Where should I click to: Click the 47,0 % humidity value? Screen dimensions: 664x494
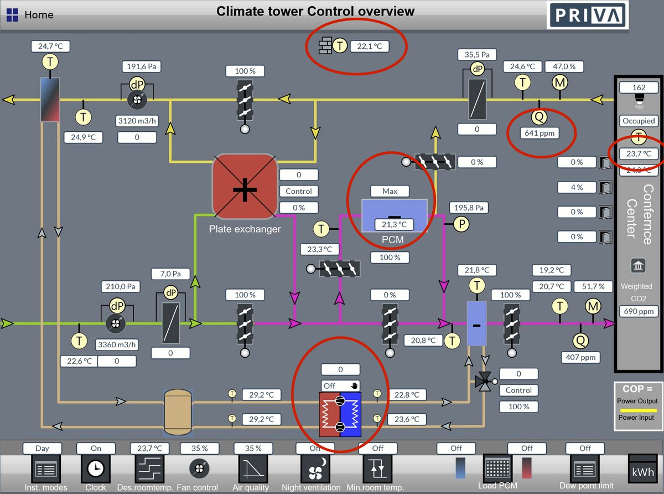pyautogui.click(x=564, y=66)
